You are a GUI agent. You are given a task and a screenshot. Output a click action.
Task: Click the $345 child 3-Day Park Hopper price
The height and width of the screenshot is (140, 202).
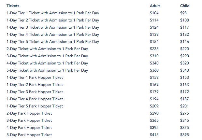(x=185, y=120)
